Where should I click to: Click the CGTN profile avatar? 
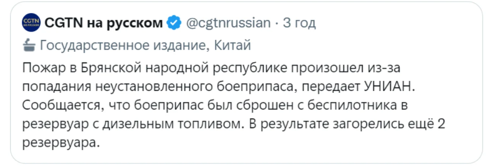[31, 22]
